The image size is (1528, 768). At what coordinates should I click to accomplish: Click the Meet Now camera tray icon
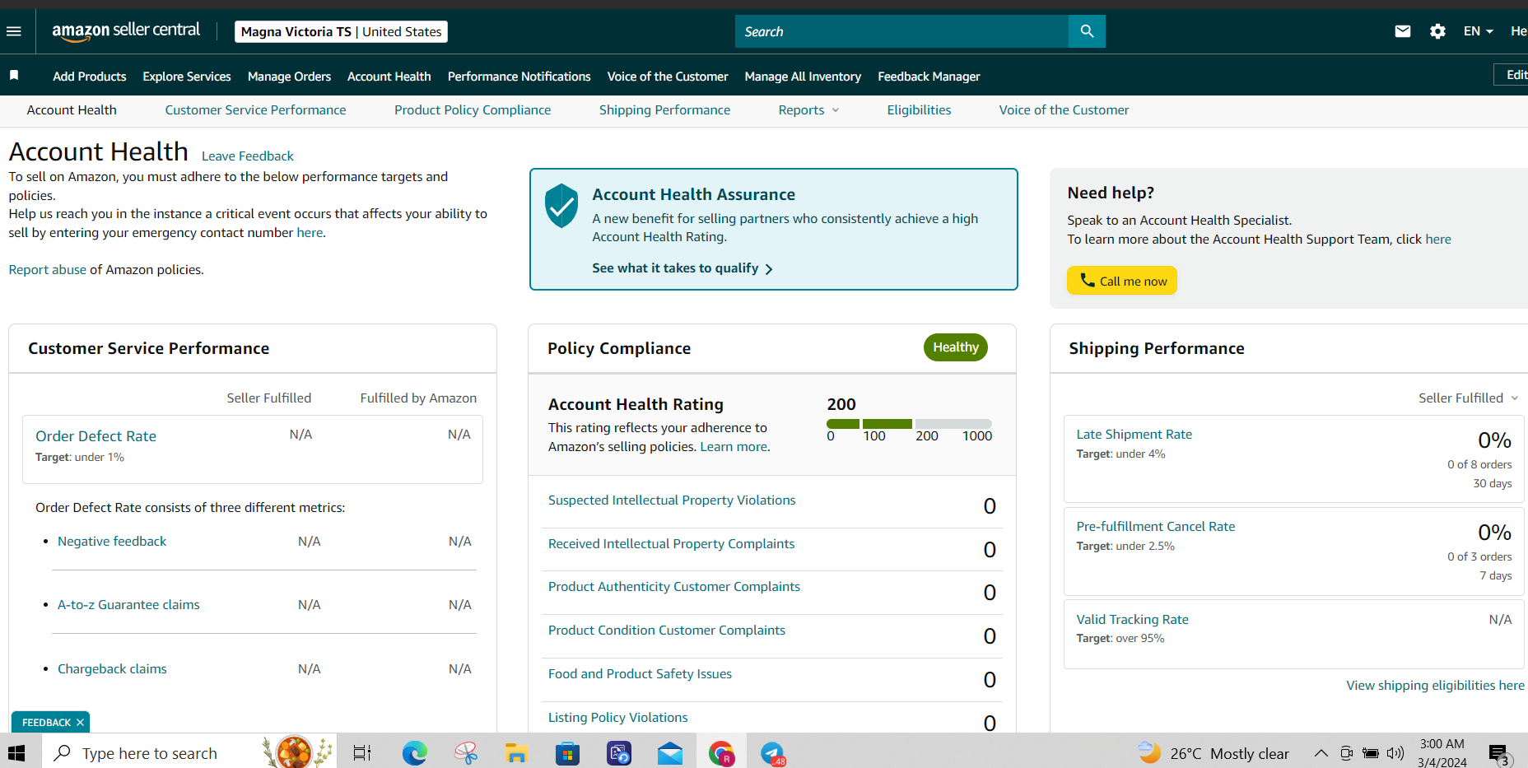tap(1346, 753)
